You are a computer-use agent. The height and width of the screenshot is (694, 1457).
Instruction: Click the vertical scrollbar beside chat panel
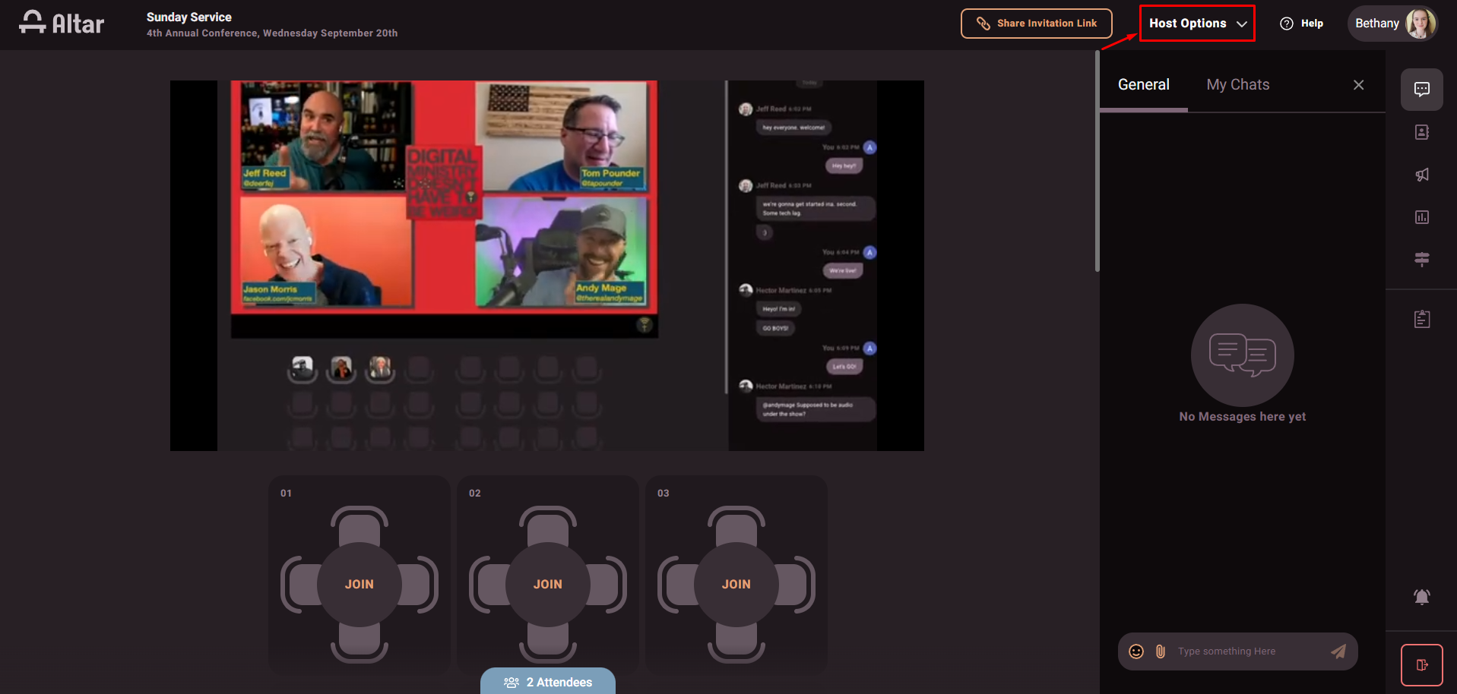coord(1097,161)
